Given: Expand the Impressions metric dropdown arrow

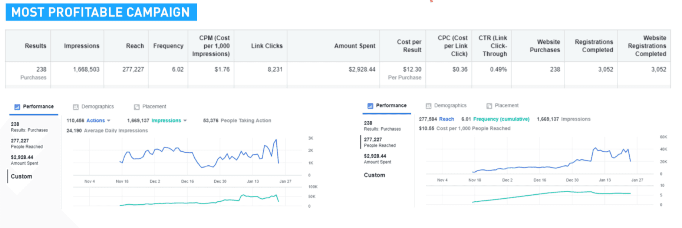Looking at the screenshot, I should pyautogui.click(x=185, y=120).
